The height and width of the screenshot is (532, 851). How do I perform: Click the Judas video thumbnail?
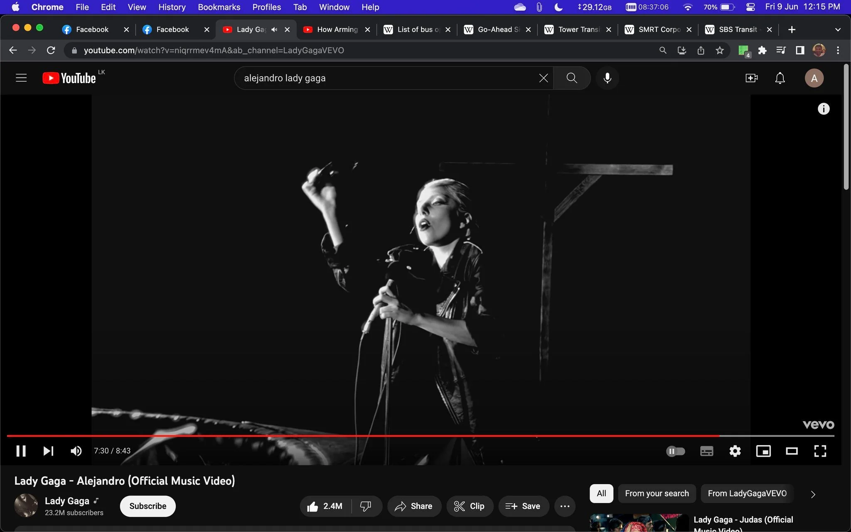tap(639, 523)
